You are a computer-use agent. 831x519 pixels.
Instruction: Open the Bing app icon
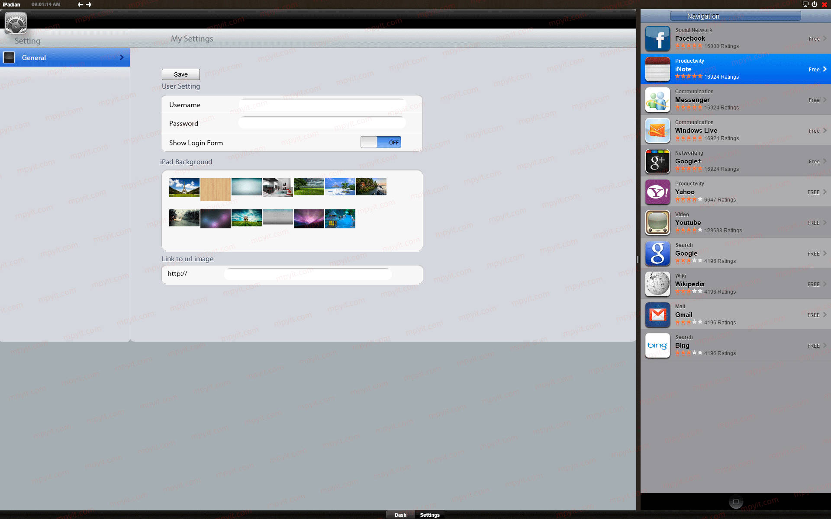point(657,346)
